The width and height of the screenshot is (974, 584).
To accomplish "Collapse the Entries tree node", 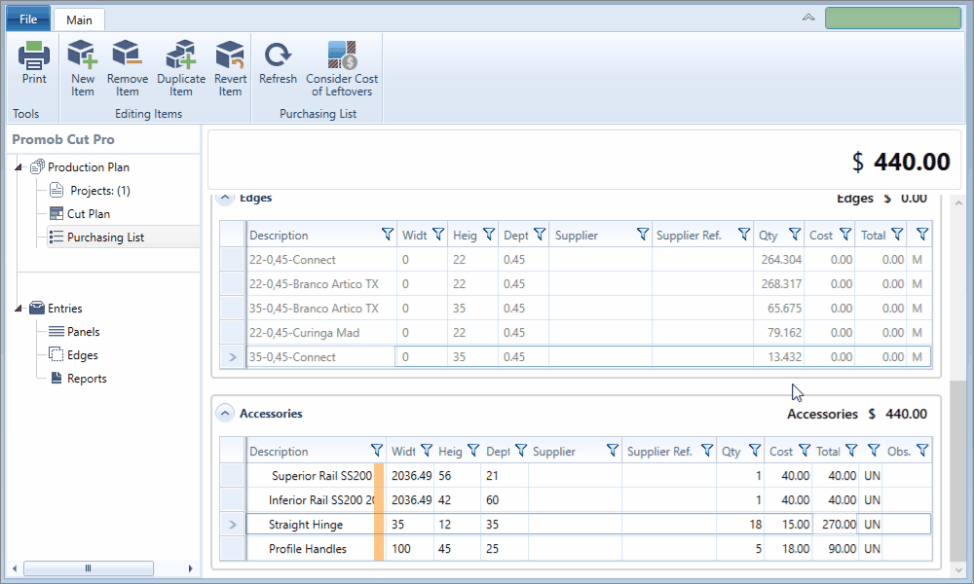I will [x=19, y=309].
